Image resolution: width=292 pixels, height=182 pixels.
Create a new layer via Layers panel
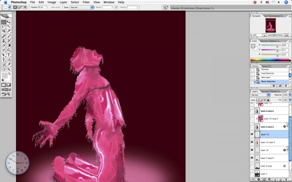click(x=280, y=180)
